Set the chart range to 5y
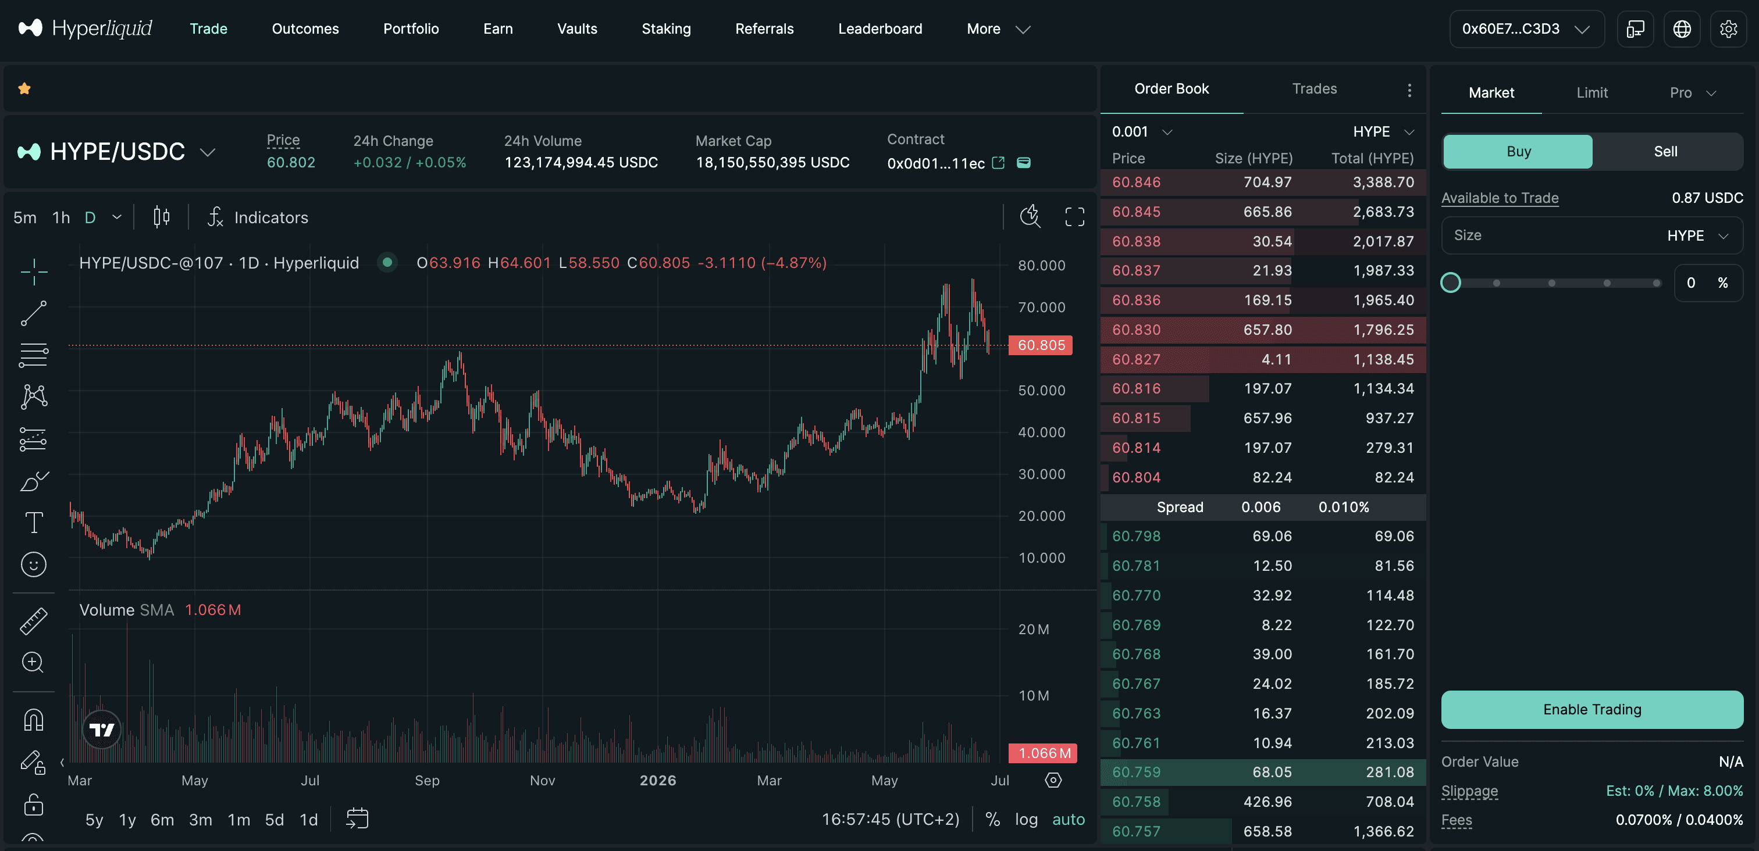The height and width of the screenshot is (851, 1759). pyautogui.click(x=94, y=819)
